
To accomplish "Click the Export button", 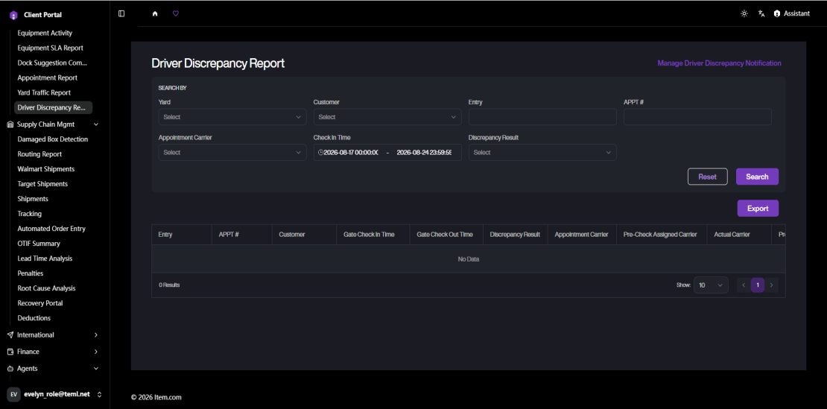I will pos(758,208).
